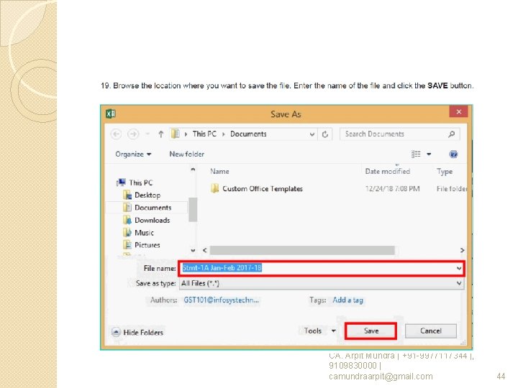
Task: Click the navigation pane scroll down arrow
Action: click(193, 251)
